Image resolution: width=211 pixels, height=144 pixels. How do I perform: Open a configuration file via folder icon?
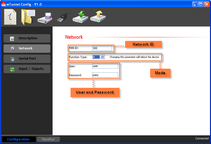(28, 17)
